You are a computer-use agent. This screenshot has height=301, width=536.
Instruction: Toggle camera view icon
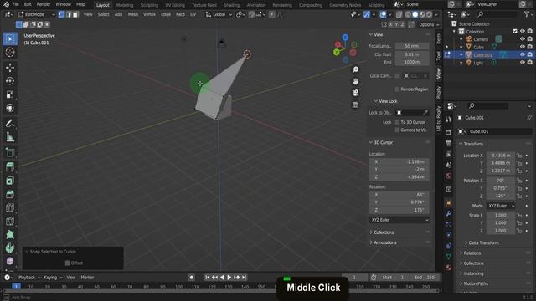click(355, 93)
